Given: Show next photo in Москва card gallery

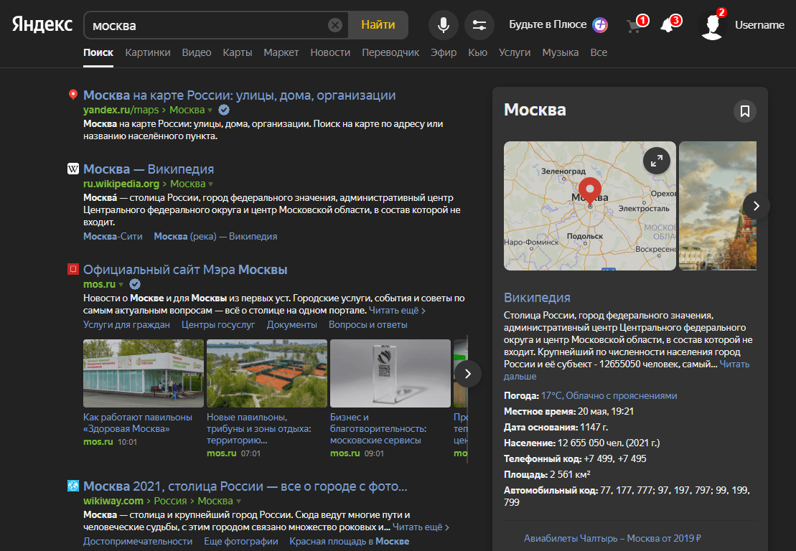Looking at the screenshot, I should coord(757,205).
